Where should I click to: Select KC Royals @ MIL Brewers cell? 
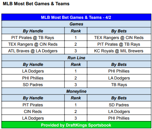(119, 51)
